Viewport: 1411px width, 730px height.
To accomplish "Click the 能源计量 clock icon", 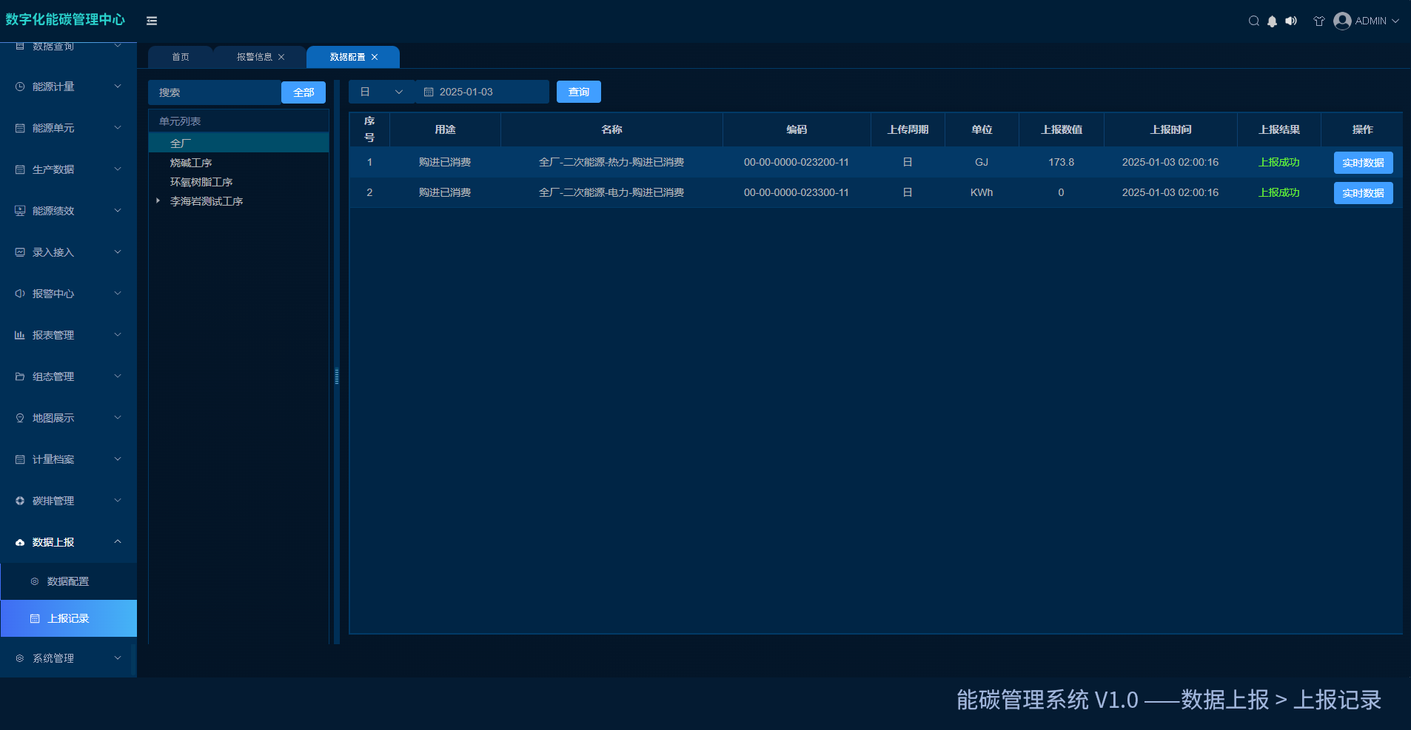I will point(20,87).
